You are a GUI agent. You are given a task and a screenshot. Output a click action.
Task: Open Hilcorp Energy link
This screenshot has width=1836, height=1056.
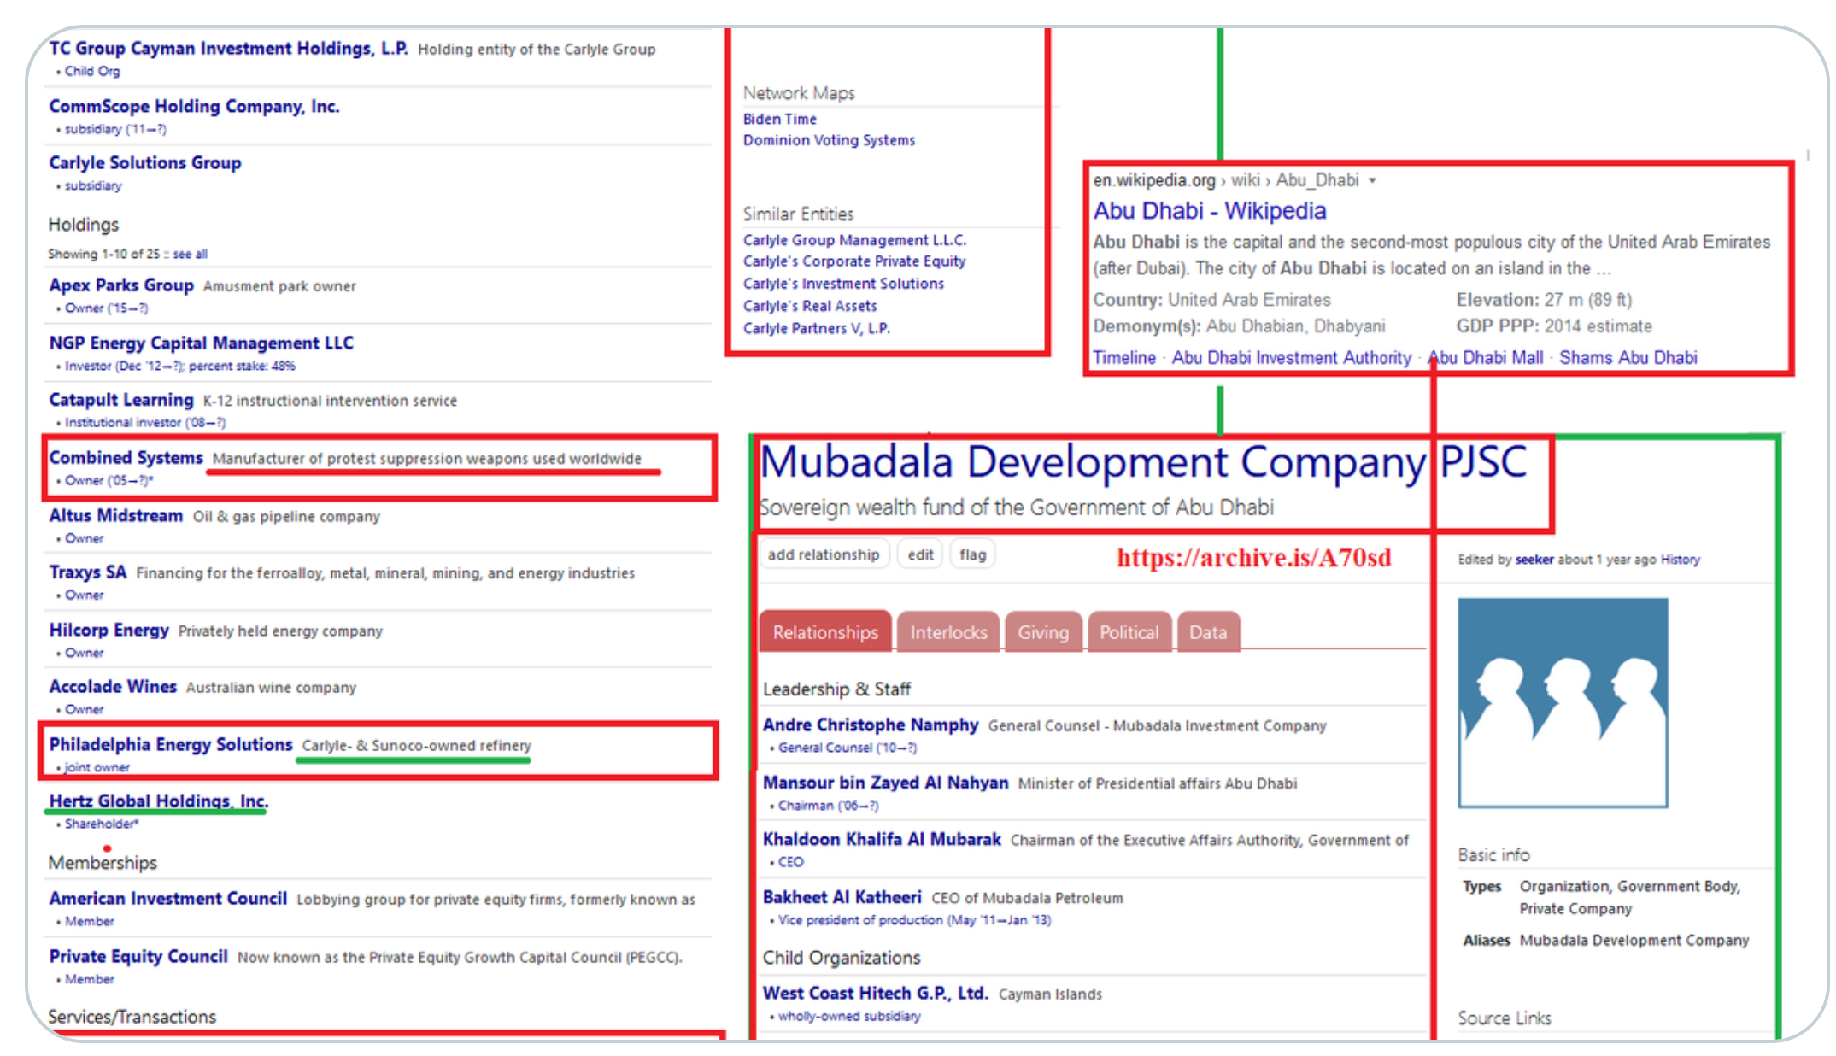click(109, 631)
